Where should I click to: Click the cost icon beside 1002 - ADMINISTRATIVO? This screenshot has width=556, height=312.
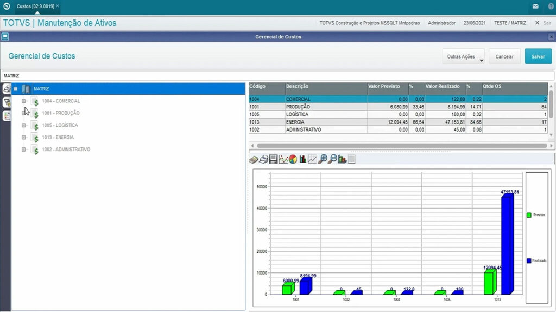tap(35, 149)
